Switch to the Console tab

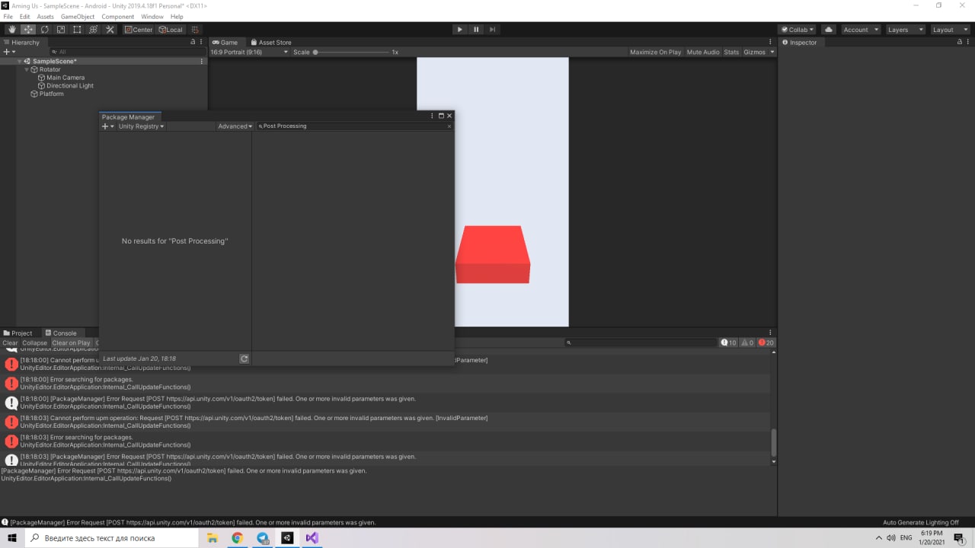61,333
